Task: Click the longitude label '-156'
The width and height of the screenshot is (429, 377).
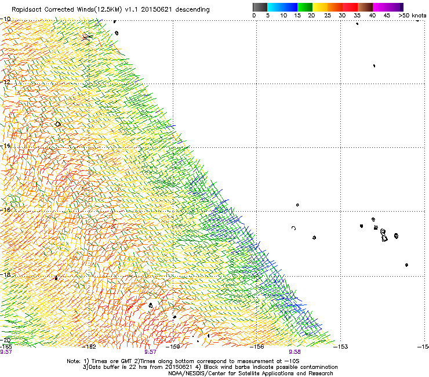Action: 257,347
